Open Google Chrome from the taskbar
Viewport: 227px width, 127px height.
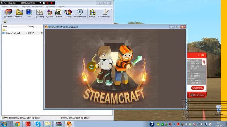pos(17,124)
